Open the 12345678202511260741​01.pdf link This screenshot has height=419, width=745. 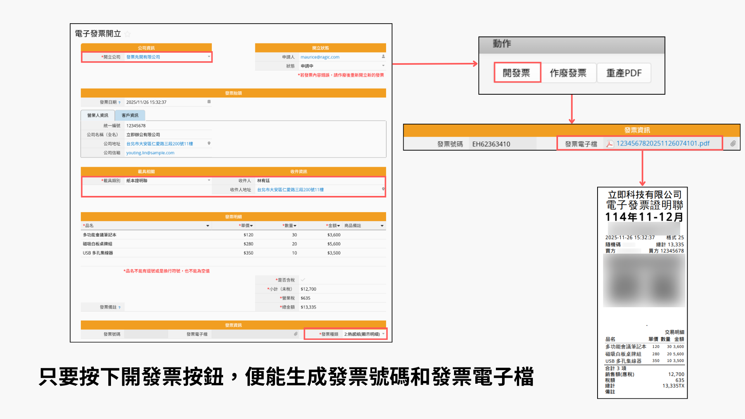pyautogui.click(x=663, y=144)
